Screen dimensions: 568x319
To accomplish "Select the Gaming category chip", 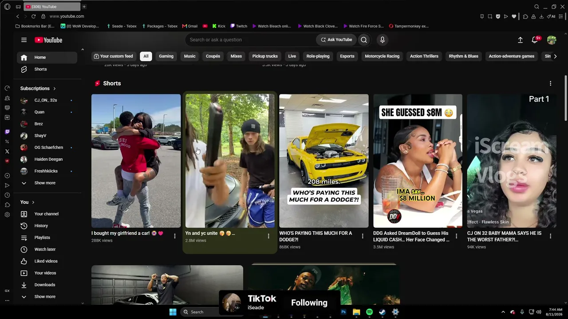I will tap(166, 56).
